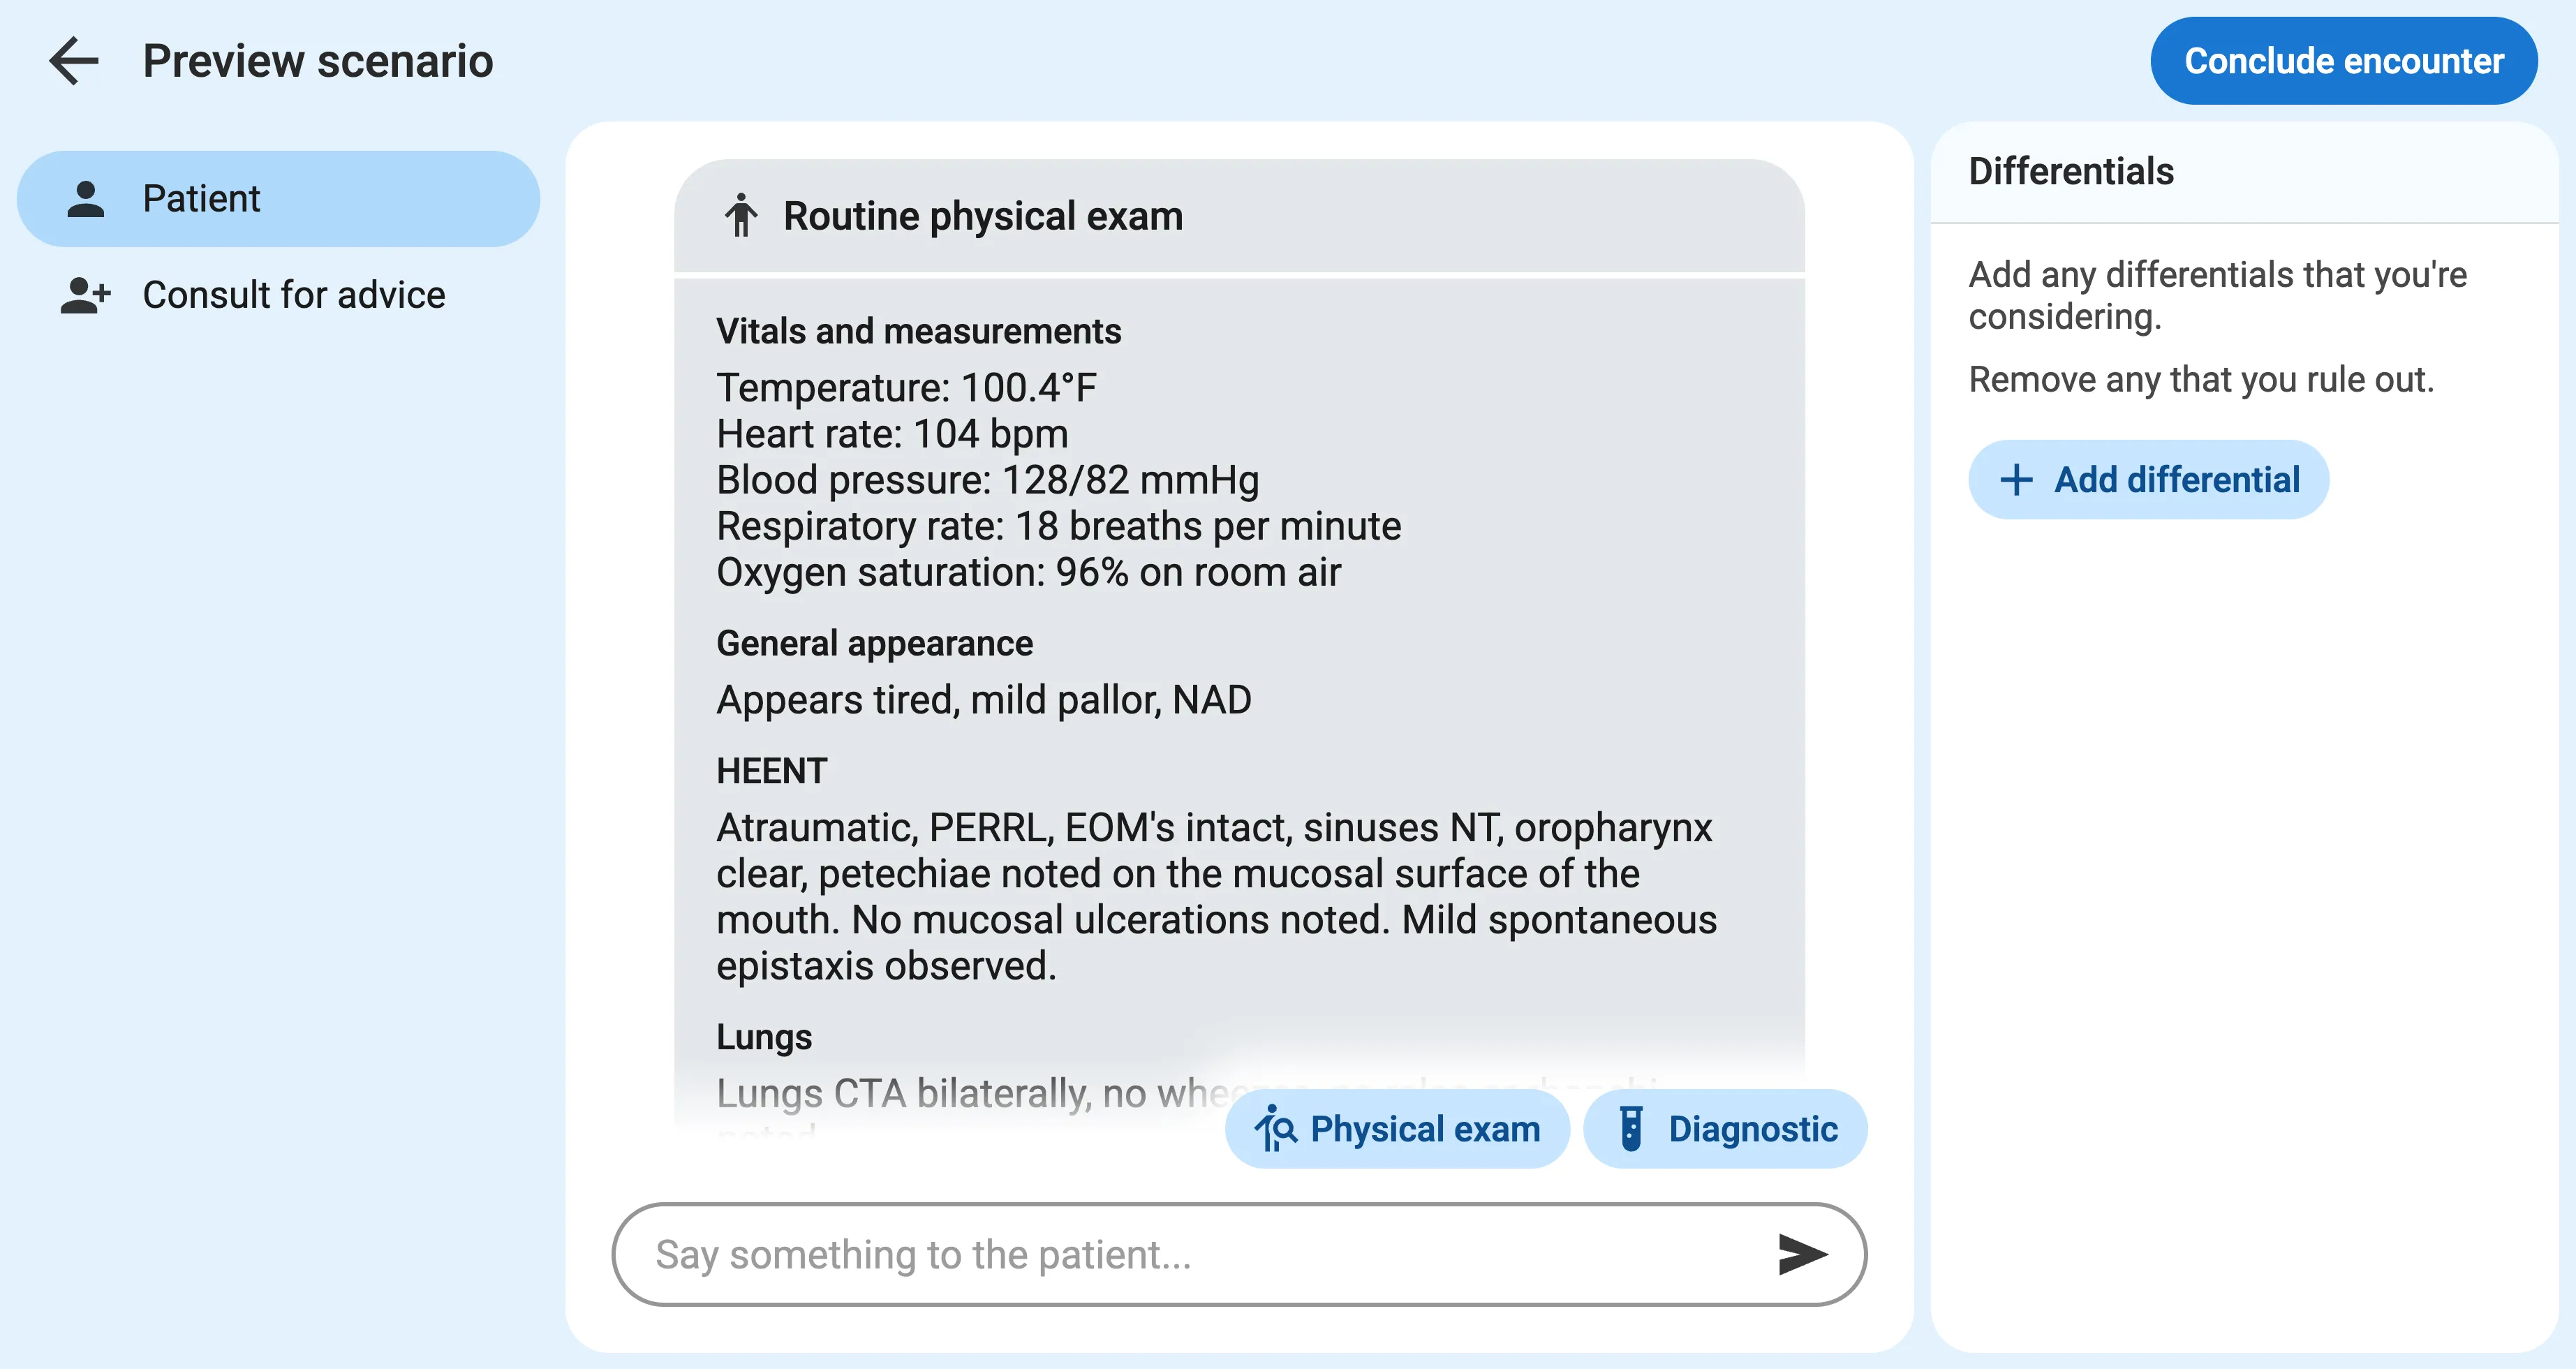Select the magnifier-person icon on Physical exam button
2576x1369 pixels.
pos(1277,1128)
